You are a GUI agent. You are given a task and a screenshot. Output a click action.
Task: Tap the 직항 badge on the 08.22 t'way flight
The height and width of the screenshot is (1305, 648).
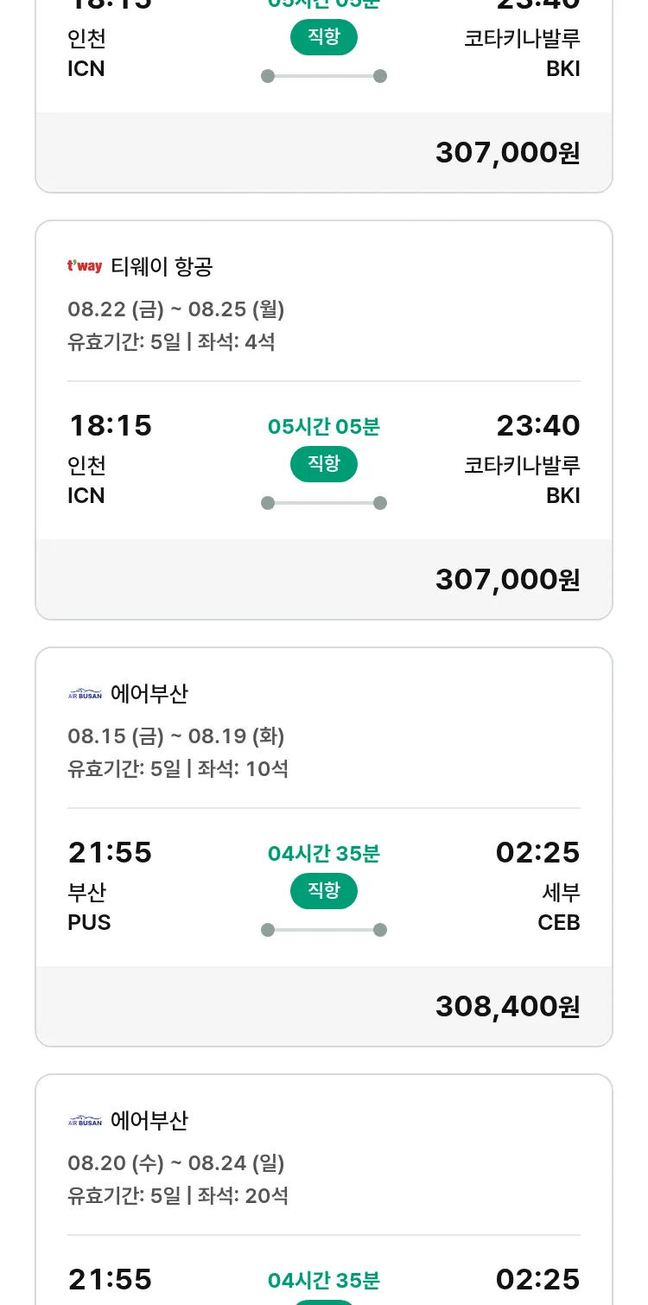click(x=324, y=464)
